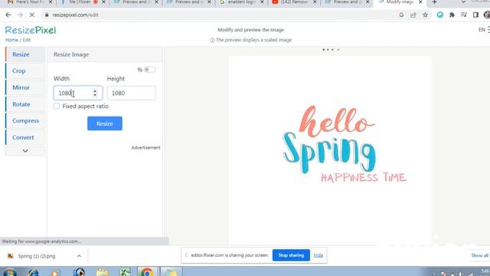
Task: Click the blue Resize button
Action: (x=105, y=123)
